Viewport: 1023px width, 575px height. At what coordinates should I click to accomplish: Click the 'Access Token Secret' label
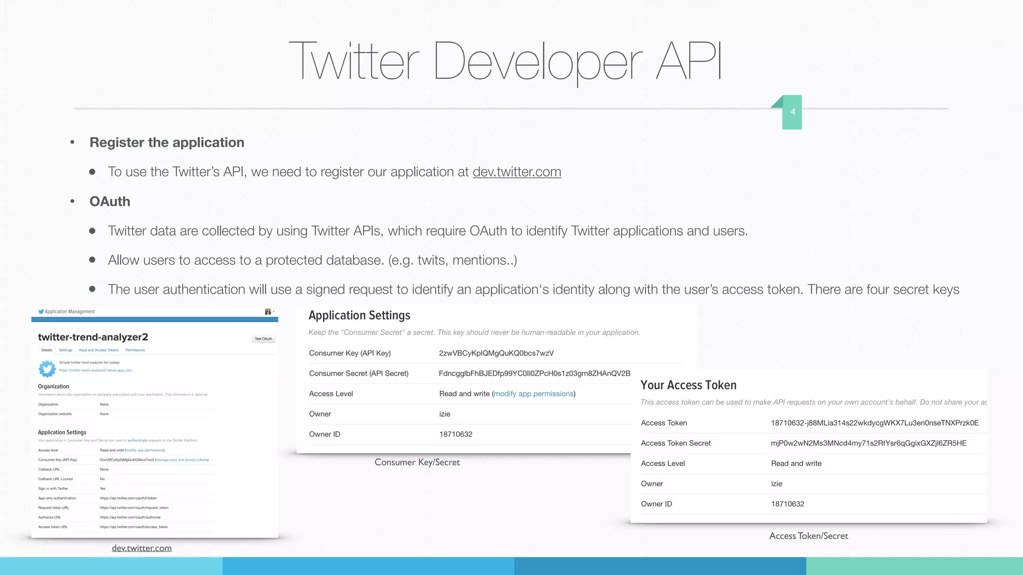[676, 443]
